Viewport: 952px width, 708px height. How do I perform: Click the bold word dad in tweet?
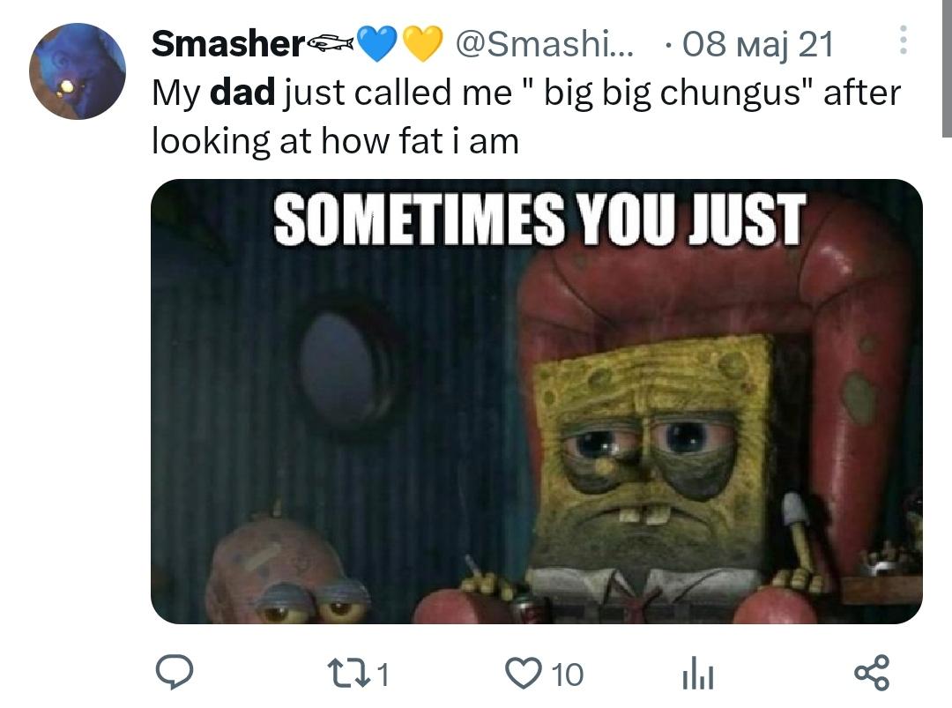242,93
